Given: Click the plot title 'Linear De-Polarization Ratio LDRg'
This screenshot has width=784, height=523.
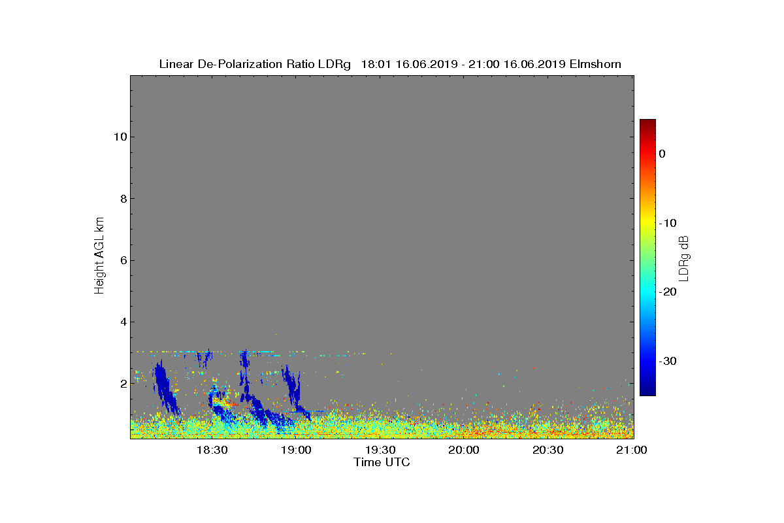Looking at the screenshot, I should tap(255, 64).
